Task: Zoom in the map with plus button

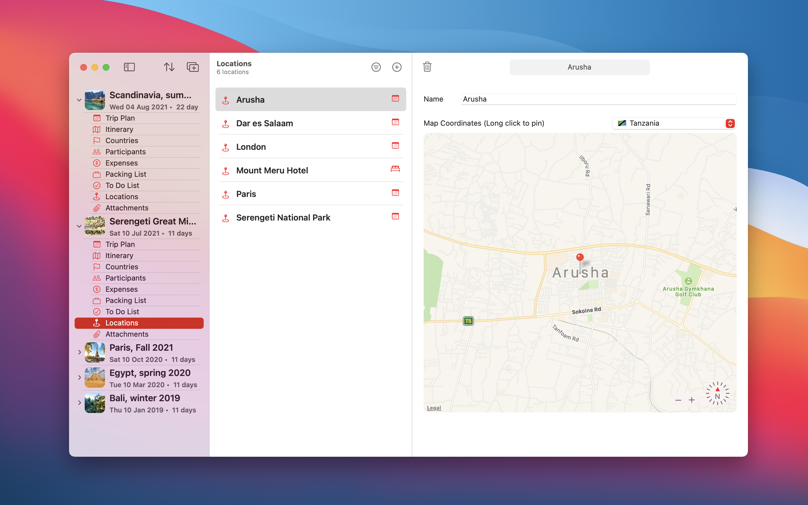Action: pos(692,400)
